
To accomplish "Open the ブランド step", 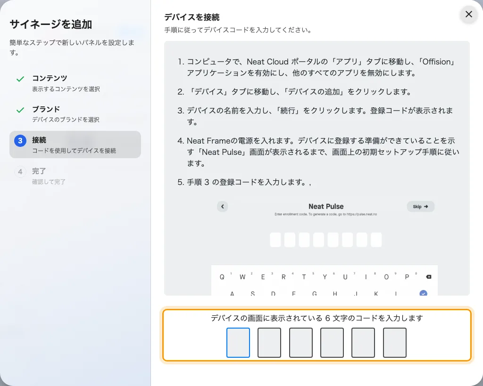I will (75, 114).
